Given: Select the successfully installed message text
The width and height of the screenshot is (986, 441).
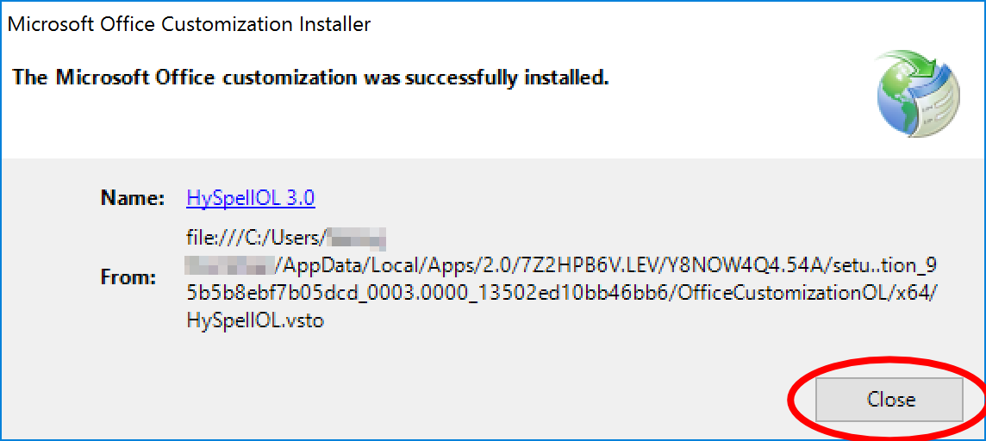Looking at the screenshot, I should [311, 78].
